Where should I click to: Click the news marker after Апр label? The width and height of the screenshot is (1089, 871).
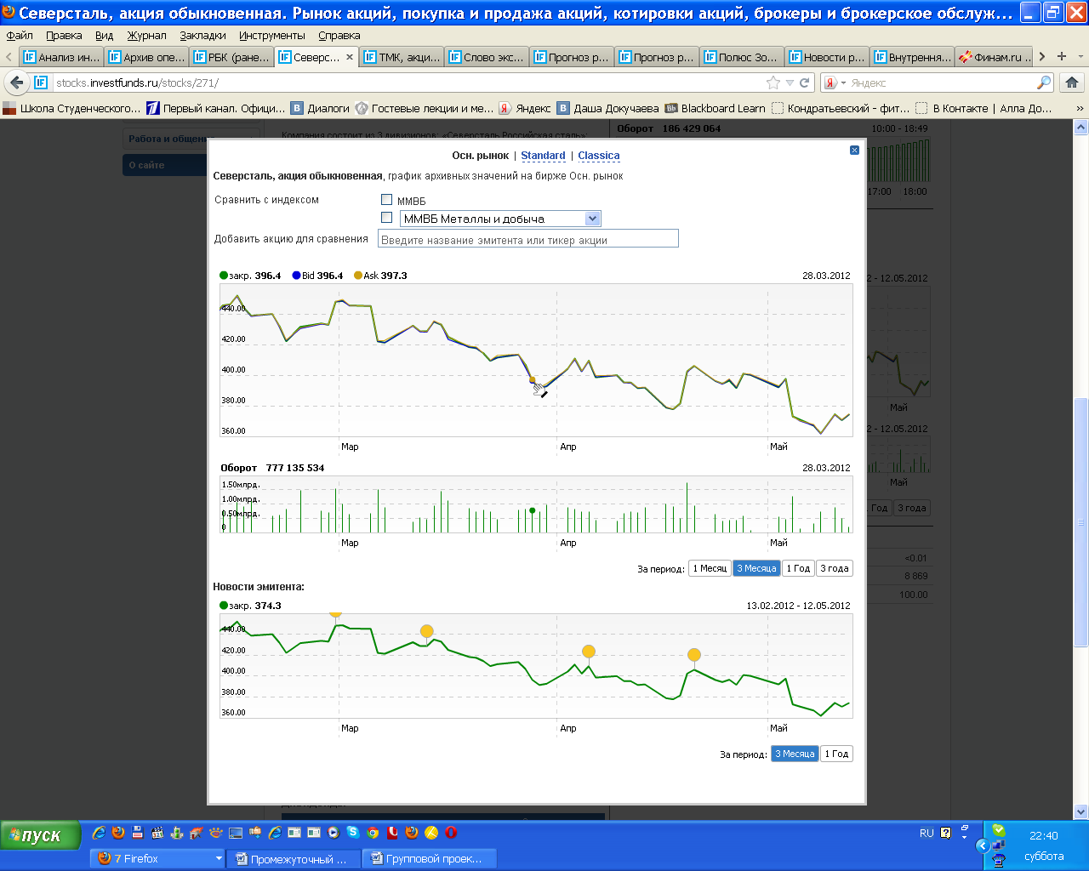(x=589, y=652)
